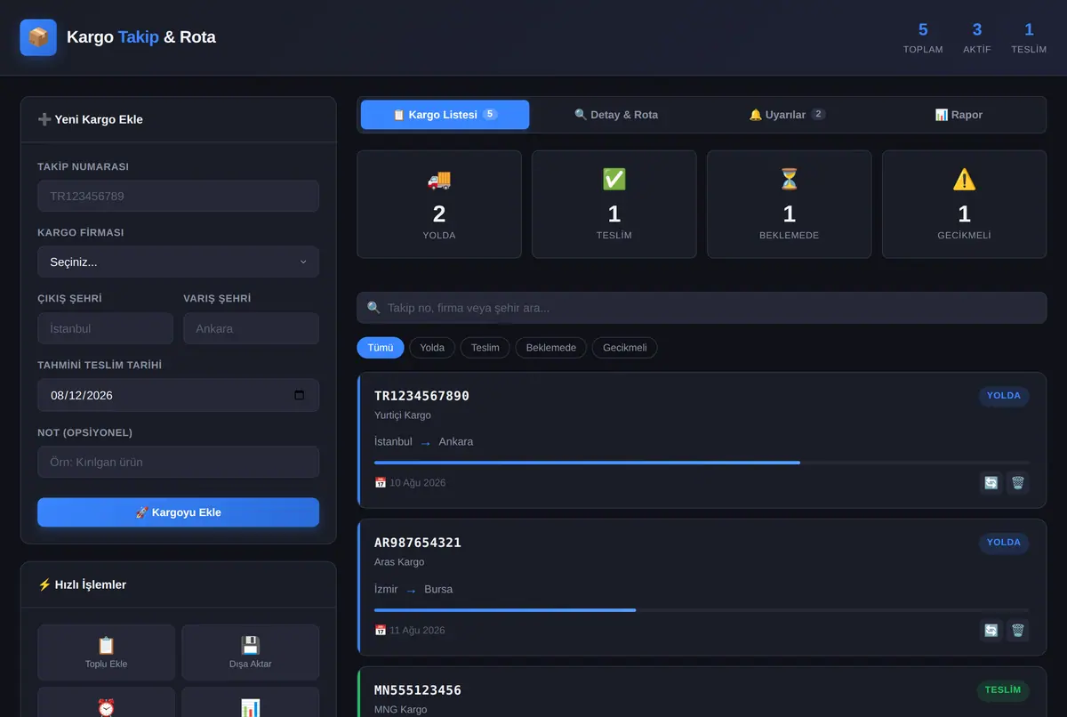Viewport: 1067px width, 717px height.
Task: Filter list by Yolda chip
Action: (432, 348)
